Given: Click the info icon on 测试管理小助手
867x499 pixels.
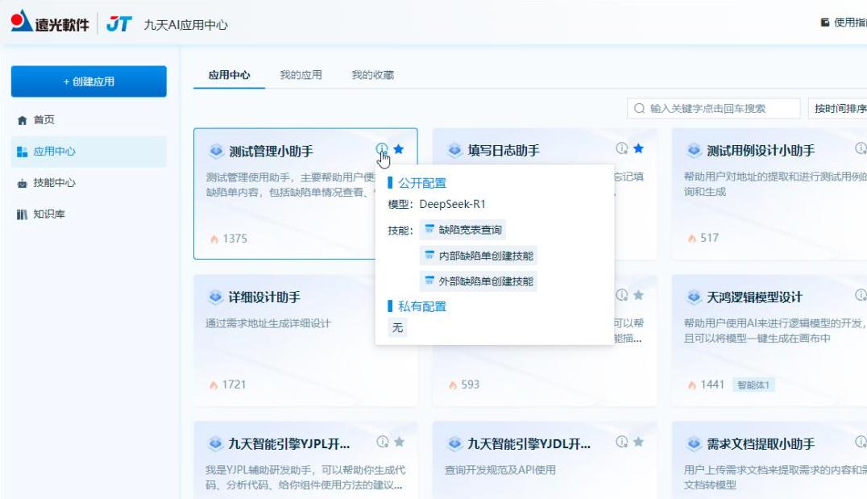Looking at the screenshot, I should [x=381, y=149].
